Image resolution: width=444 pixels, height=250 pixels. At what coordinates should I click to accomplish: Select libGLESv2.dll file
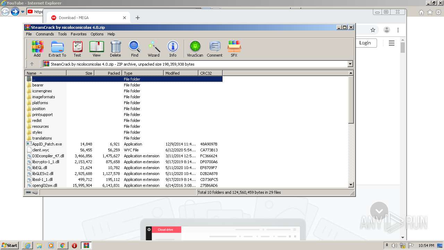[43, 174]
